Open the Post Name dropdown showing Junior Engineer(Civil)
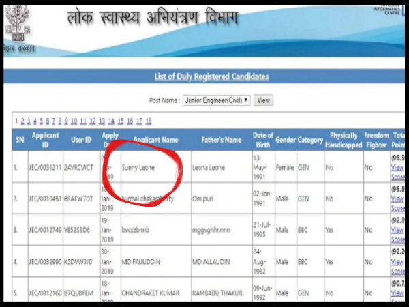Screen dimensions: 409x307 (x=217, y=100)
